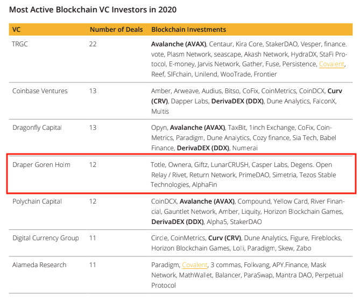Click 'Fireblocks' in Digital Currency Group row
Viewport: 360px width, 300px height.
coord(327,238)
